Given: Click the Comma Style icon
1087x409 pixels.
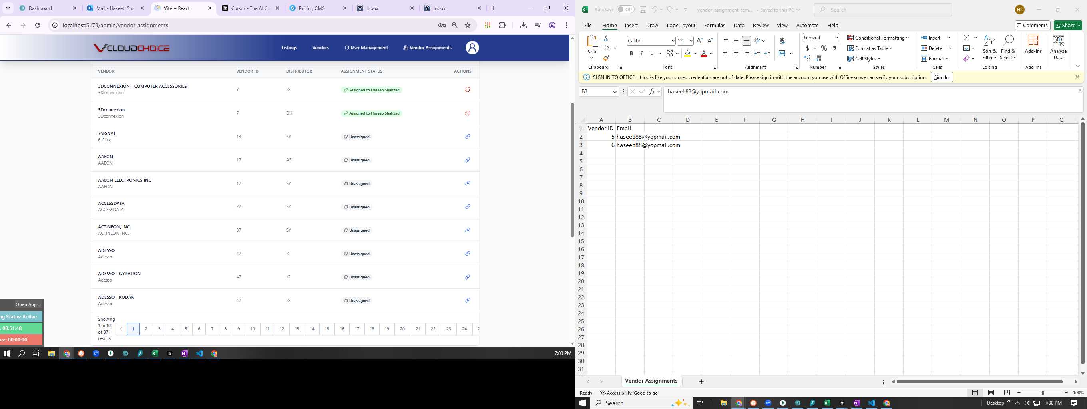Looking at the screenshot, I should pos(834,48).
